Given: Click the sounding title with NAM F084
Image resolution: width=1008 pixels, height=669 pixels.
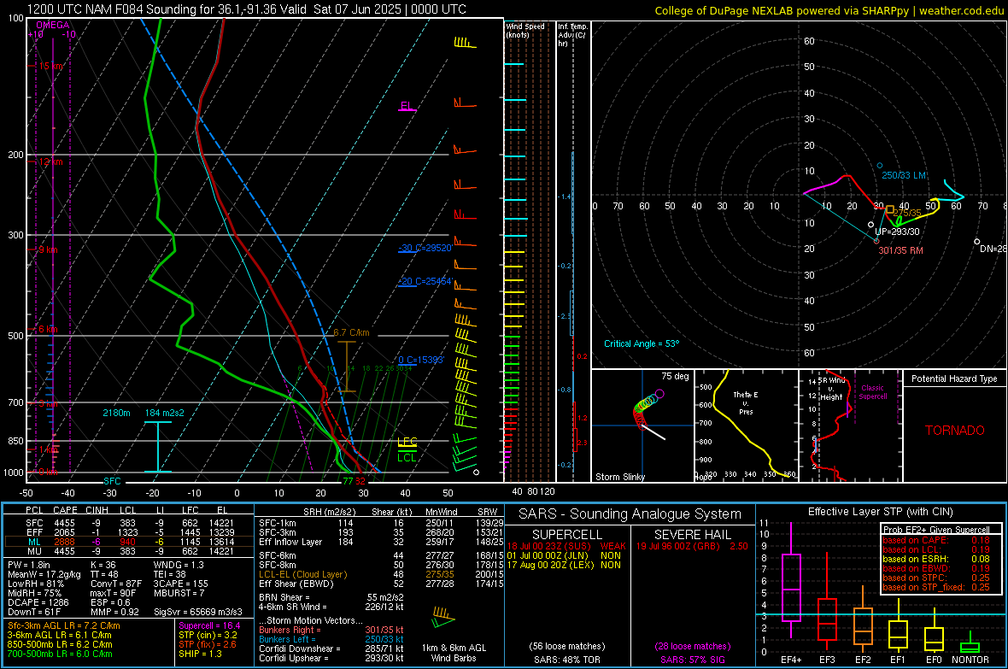Looking at the screenshot, I should 247,9.
